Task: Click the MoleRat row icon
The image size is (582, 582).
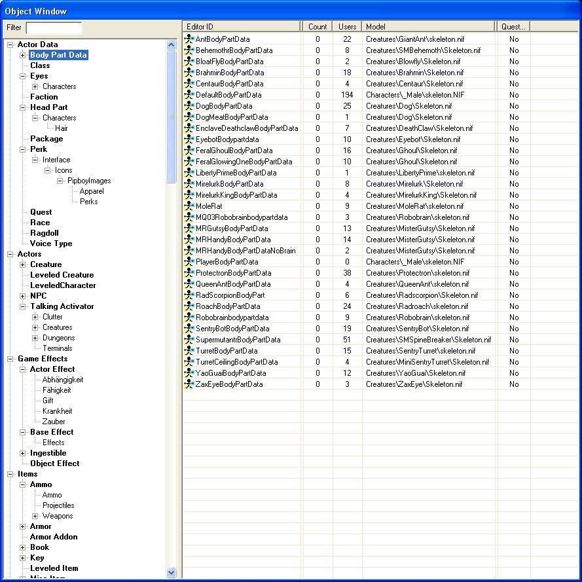Action: [x=189, y=206]
